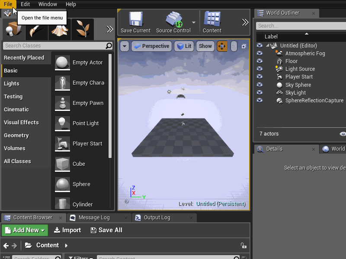Screen dimensions: 346x259
Task: Open the Add New dropdown in Content Browser
Action: (24, 230)
